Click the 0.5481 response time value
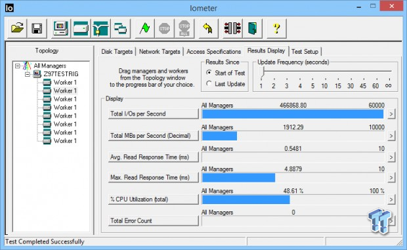Image resolution: width=407 pixels, height=250 pixels. tap(293, 148)
